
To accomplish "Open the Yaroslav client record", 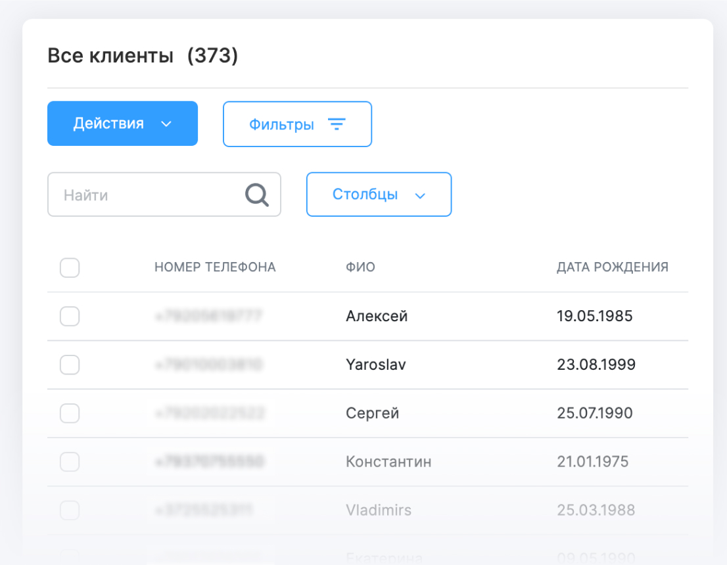I will (x=375, y=365).
